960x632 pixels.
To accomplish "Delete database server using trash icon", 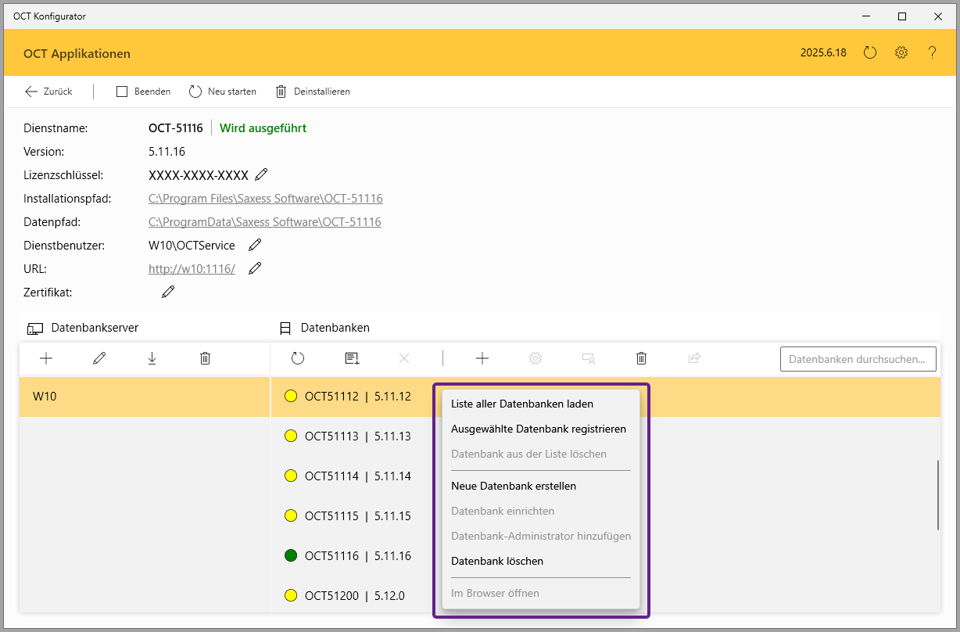I will [x=205, y=358].
